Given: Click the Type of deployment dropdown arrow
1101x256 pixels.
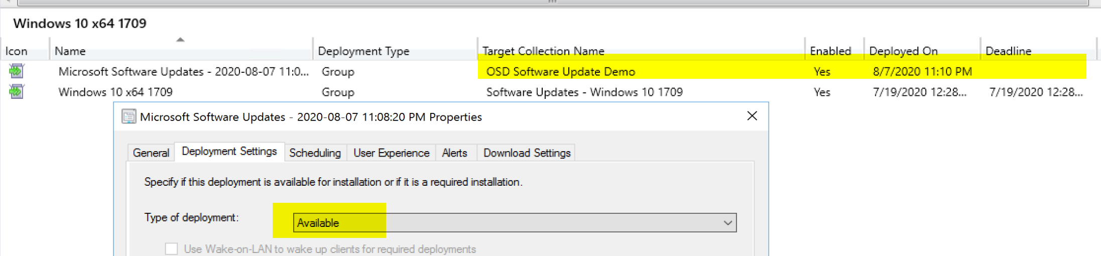Looking at the screenshot, I should click(727, 223).
